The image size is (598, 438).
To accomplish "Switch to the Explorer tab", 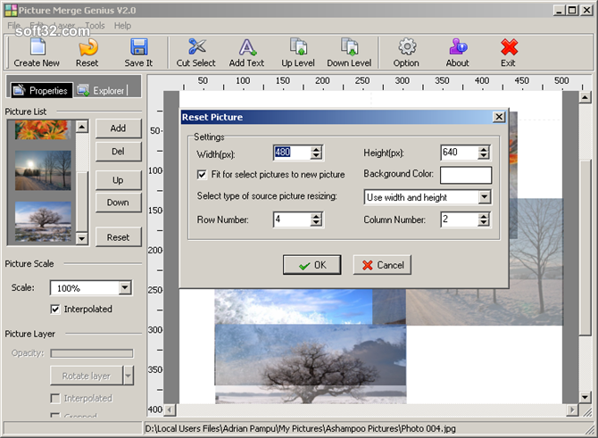I will (x=101, y=90).
